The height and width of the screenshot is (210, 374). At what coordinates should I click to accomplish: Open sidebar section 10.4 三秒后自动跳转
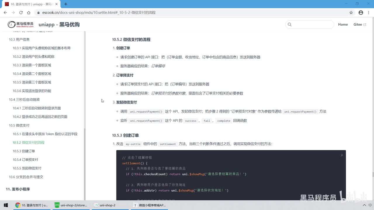(x=24, y=99)
